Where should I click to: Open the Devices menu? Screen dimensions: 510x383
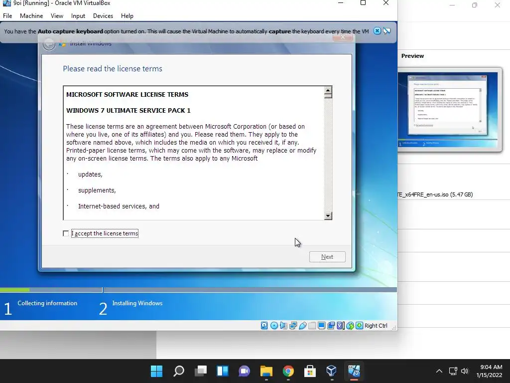103,15
